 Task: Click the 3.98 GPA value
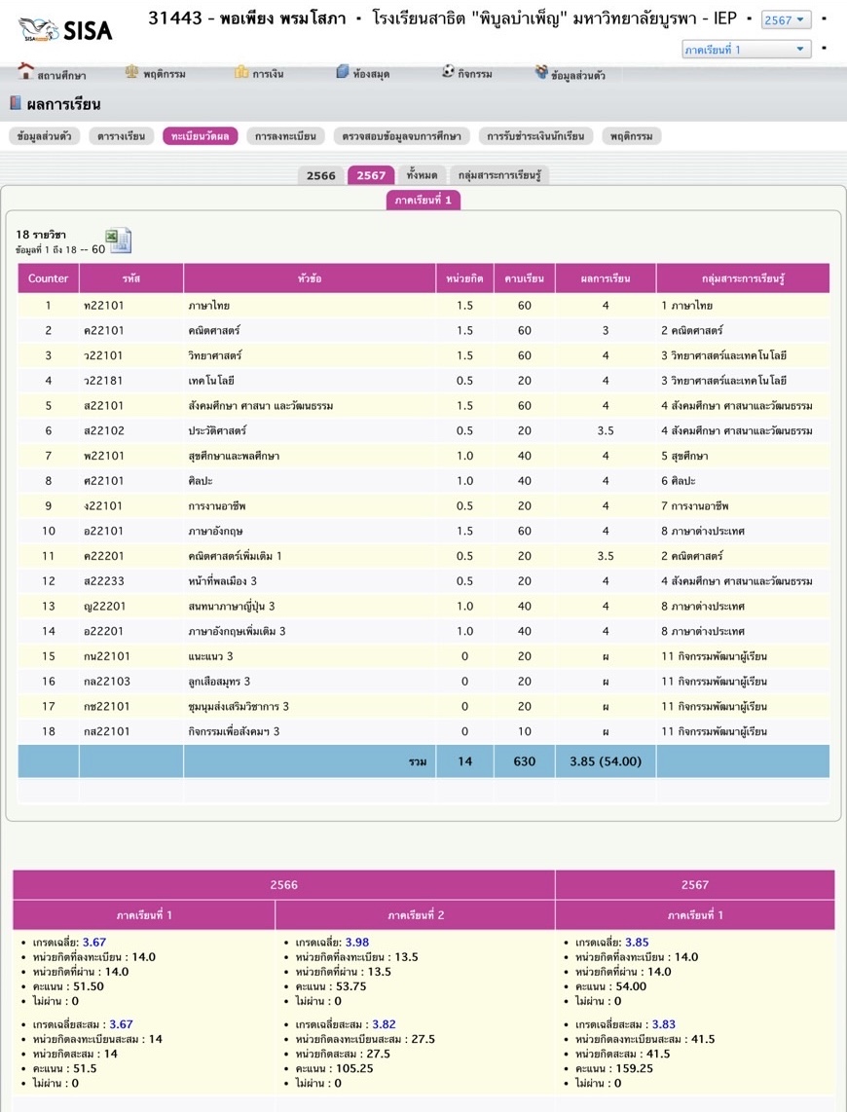click(357, 943)
